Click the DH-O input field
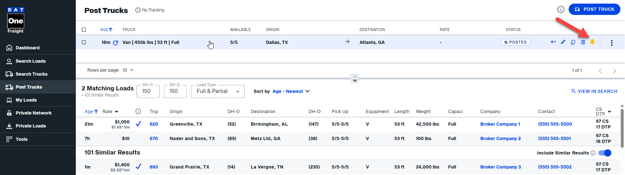 point(148,91)
